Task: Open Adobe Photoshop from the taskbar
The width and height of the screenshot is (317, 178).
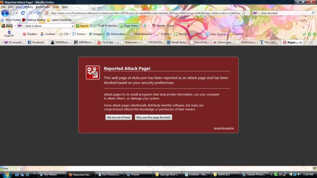Action: [255, 174]
